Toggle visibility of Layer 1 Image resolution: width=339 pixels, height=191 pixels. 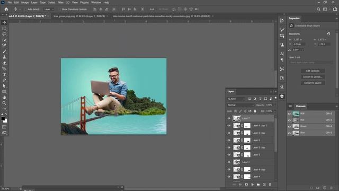point(229,162)
